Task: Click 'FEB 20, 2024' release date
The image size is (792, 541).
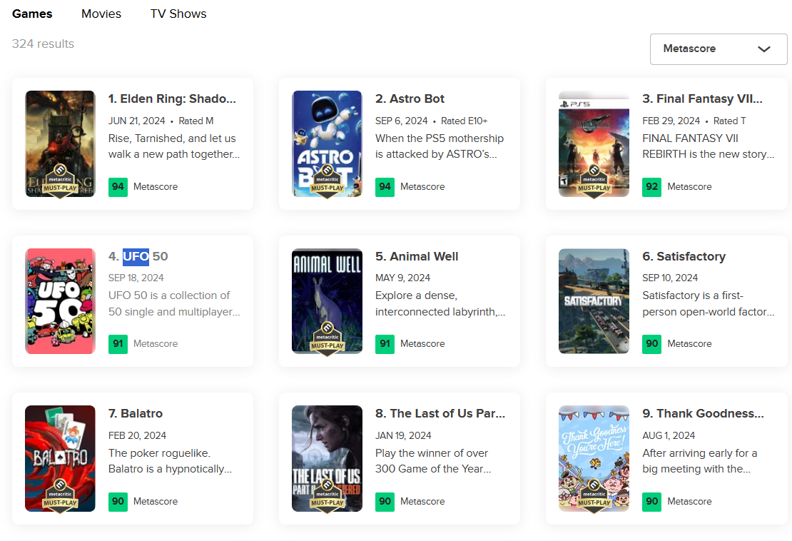Action: coord(137,435)
